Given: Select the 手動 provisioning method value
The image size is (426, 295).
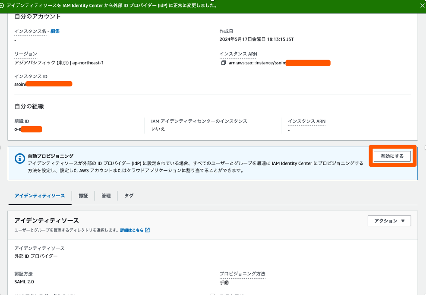Looking at the screenshot, I should click(224, 282).
